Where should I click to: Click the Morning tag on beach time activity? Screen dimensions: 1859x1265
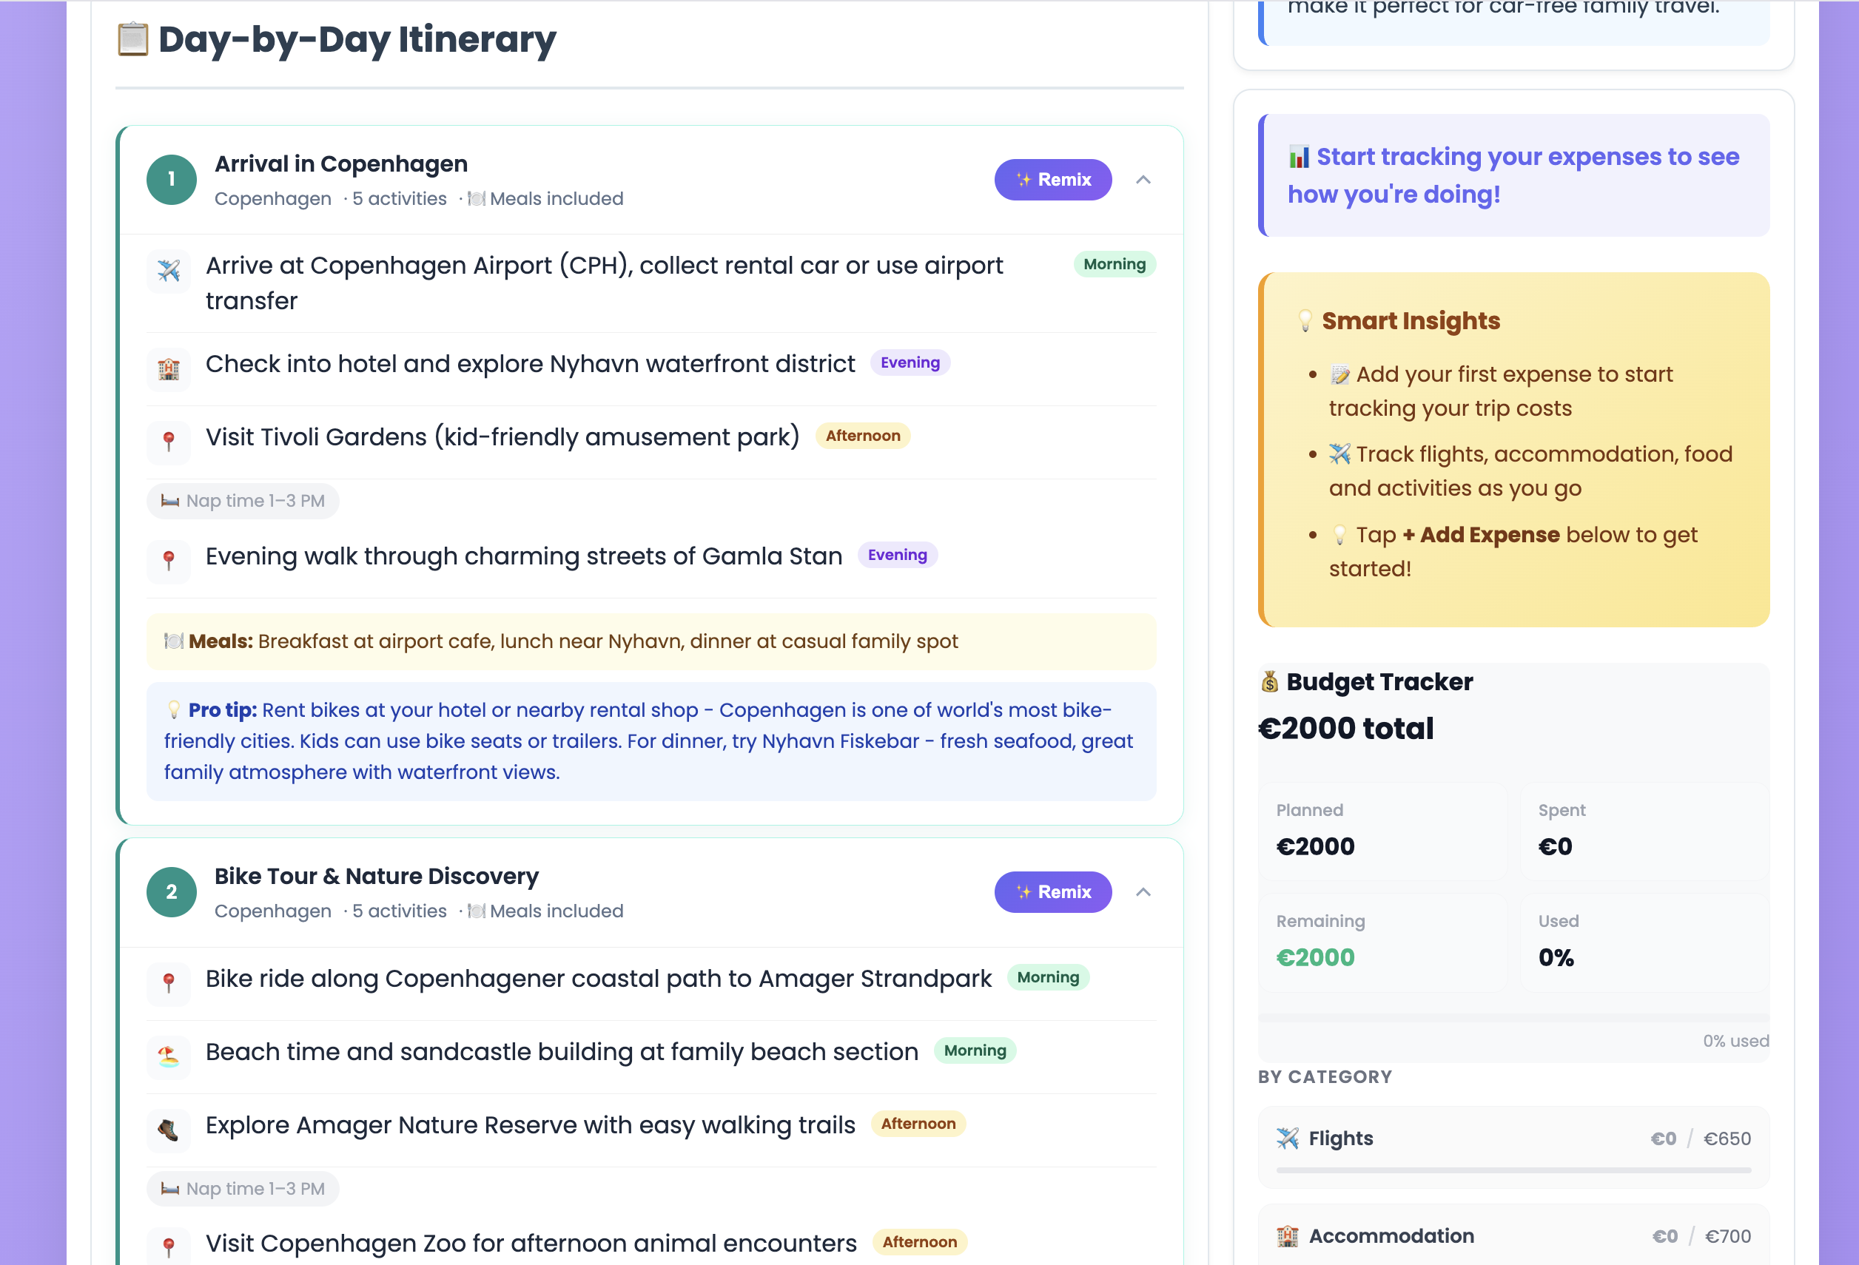tap(975, 1050)
